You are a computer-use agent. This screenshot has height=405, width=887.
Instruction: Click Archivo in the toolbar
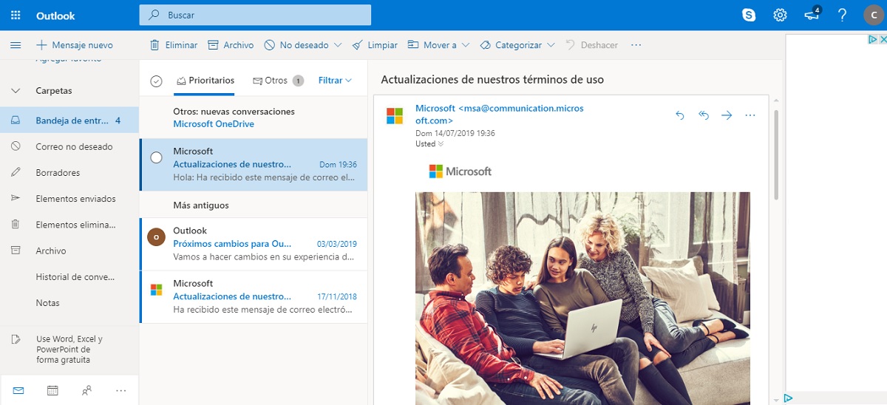pos(231,45)
